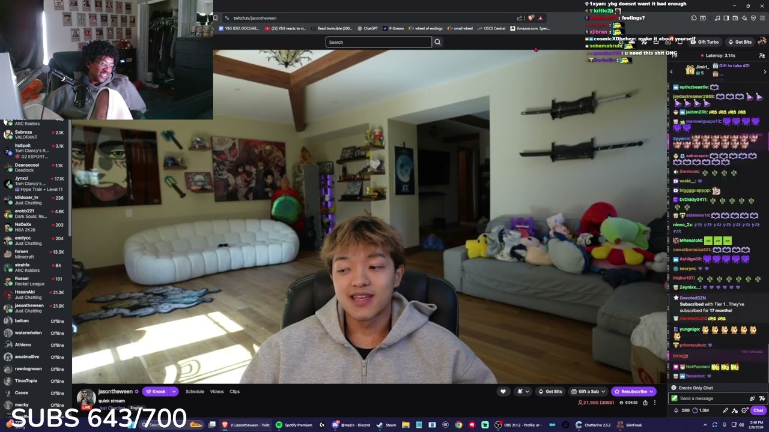This screenshot has width=769, height=432.
Task: Open Steam from taskbar
Action: [386, 425]
